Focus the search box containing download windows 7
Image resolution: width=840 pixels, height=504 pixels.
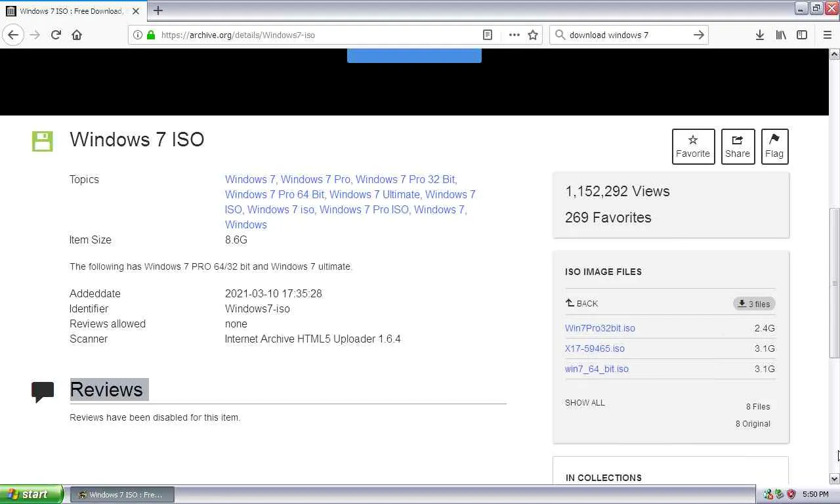629,35
